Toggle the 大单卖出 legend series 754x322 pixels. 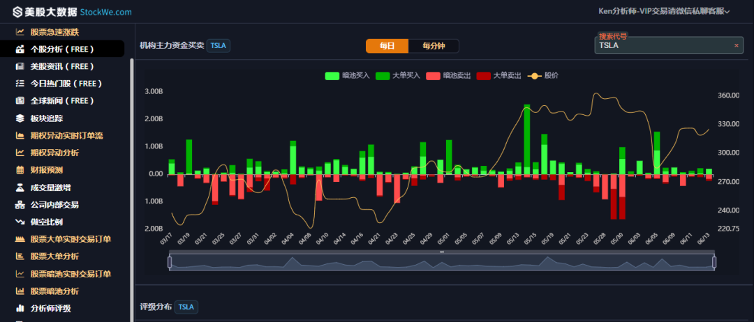pos(498,75)
